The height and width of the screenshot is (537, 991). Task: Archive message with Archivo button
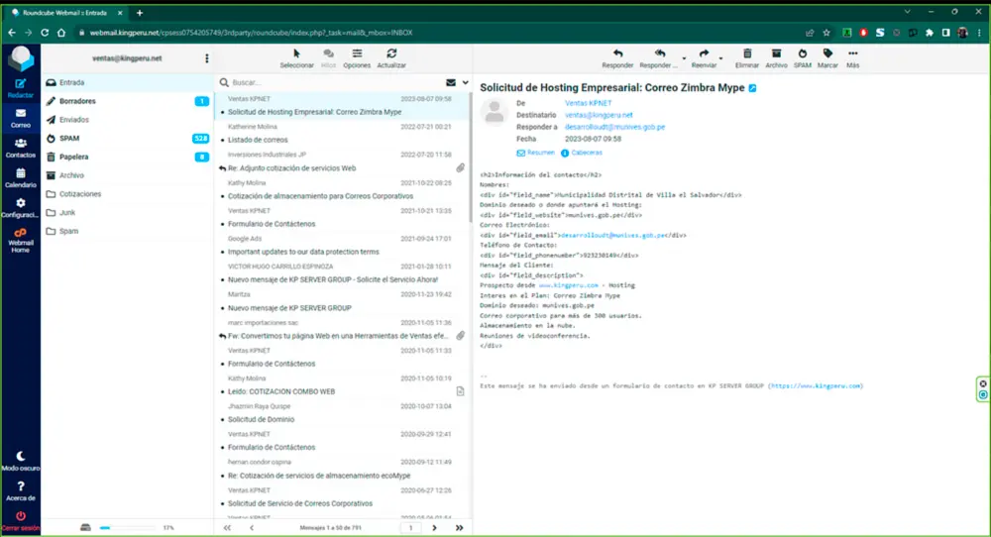[776, 58]
